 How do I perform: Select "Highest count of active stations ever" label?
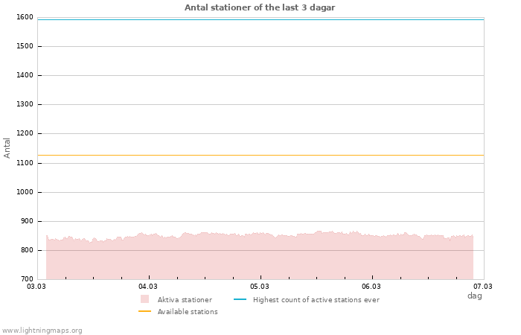pos(316,300)
